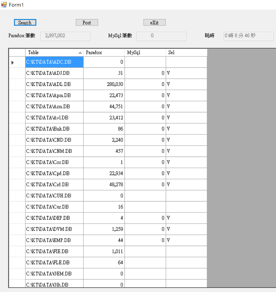Select the C:\KT\DATA\EMP.DB cell
This screenshot has width=276, height=292.
pos(54,240)
